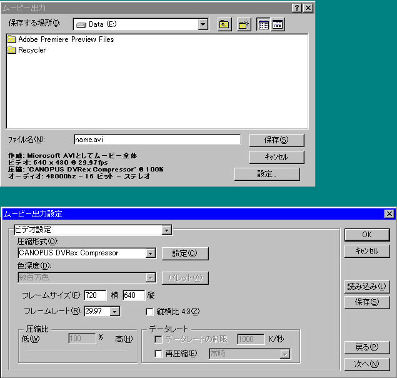Click the 次へ button
The image size is (397, 378).
(x=366, y=364)
